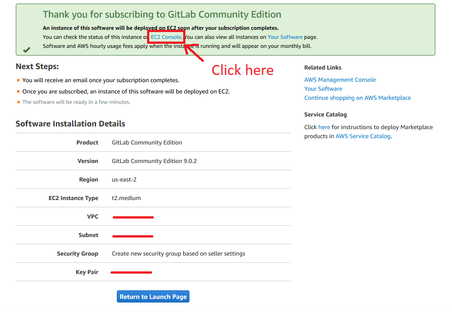Image resolution: width=452 pixels, height=312 pixels.
Task: Open Your Software under Related Links
Action: [323, 89]
